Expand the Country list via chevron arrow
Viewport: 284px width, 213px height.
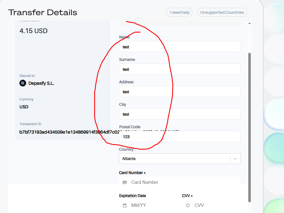click(235, 159)
